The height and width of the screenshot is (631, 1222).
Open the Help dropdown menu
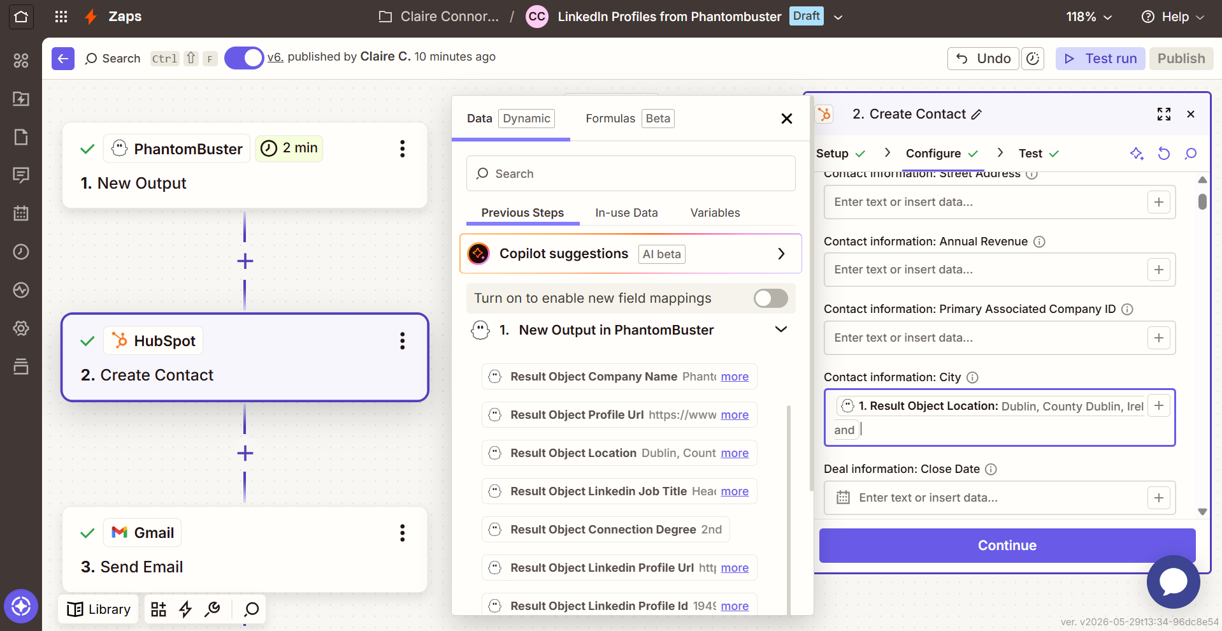pyautogui.click(x=1172, y=17)
